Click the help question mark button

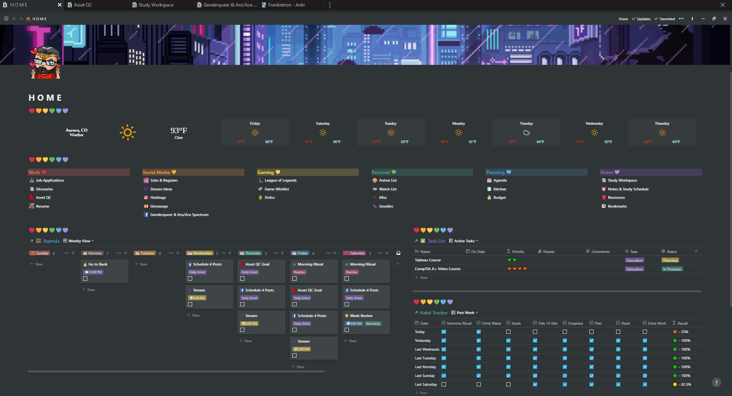(716, 383)
